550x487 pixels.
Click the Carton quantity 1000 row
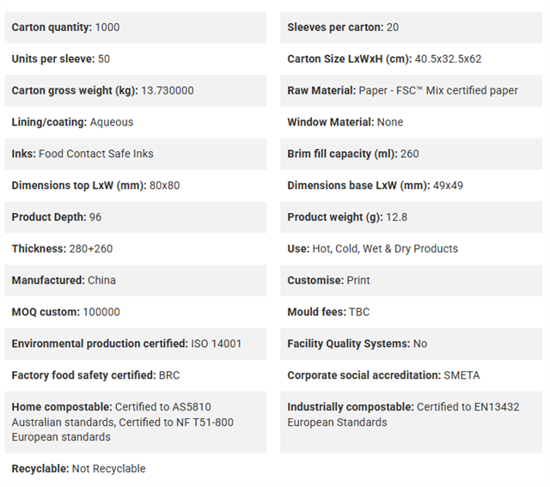coord(136,27)
